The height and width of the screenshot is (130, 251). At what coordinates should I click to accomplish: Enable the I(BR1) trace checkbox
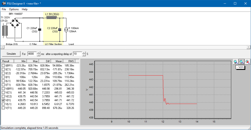[x=3, y=65]
